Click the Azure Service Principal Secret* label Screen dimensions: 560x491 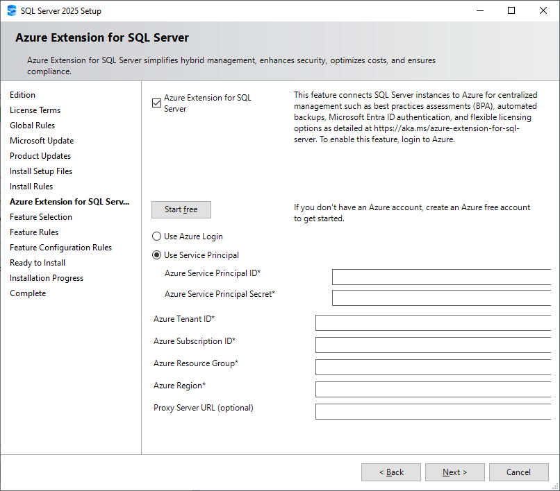220,294
